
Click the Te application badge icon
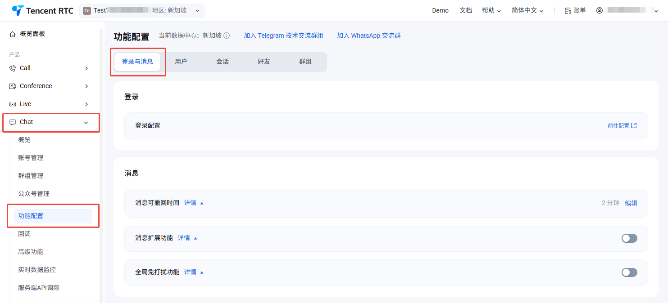(87, 10)
